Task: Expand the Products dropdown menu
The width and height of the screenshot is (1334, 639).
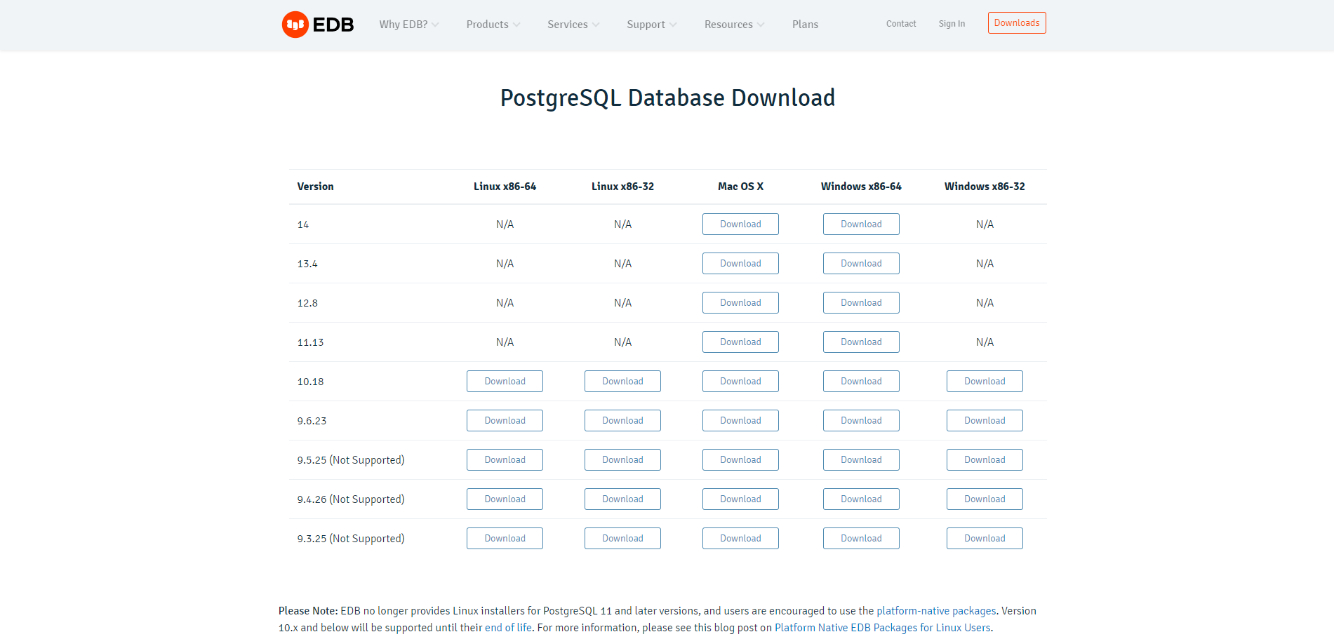Action: point(493,25)
